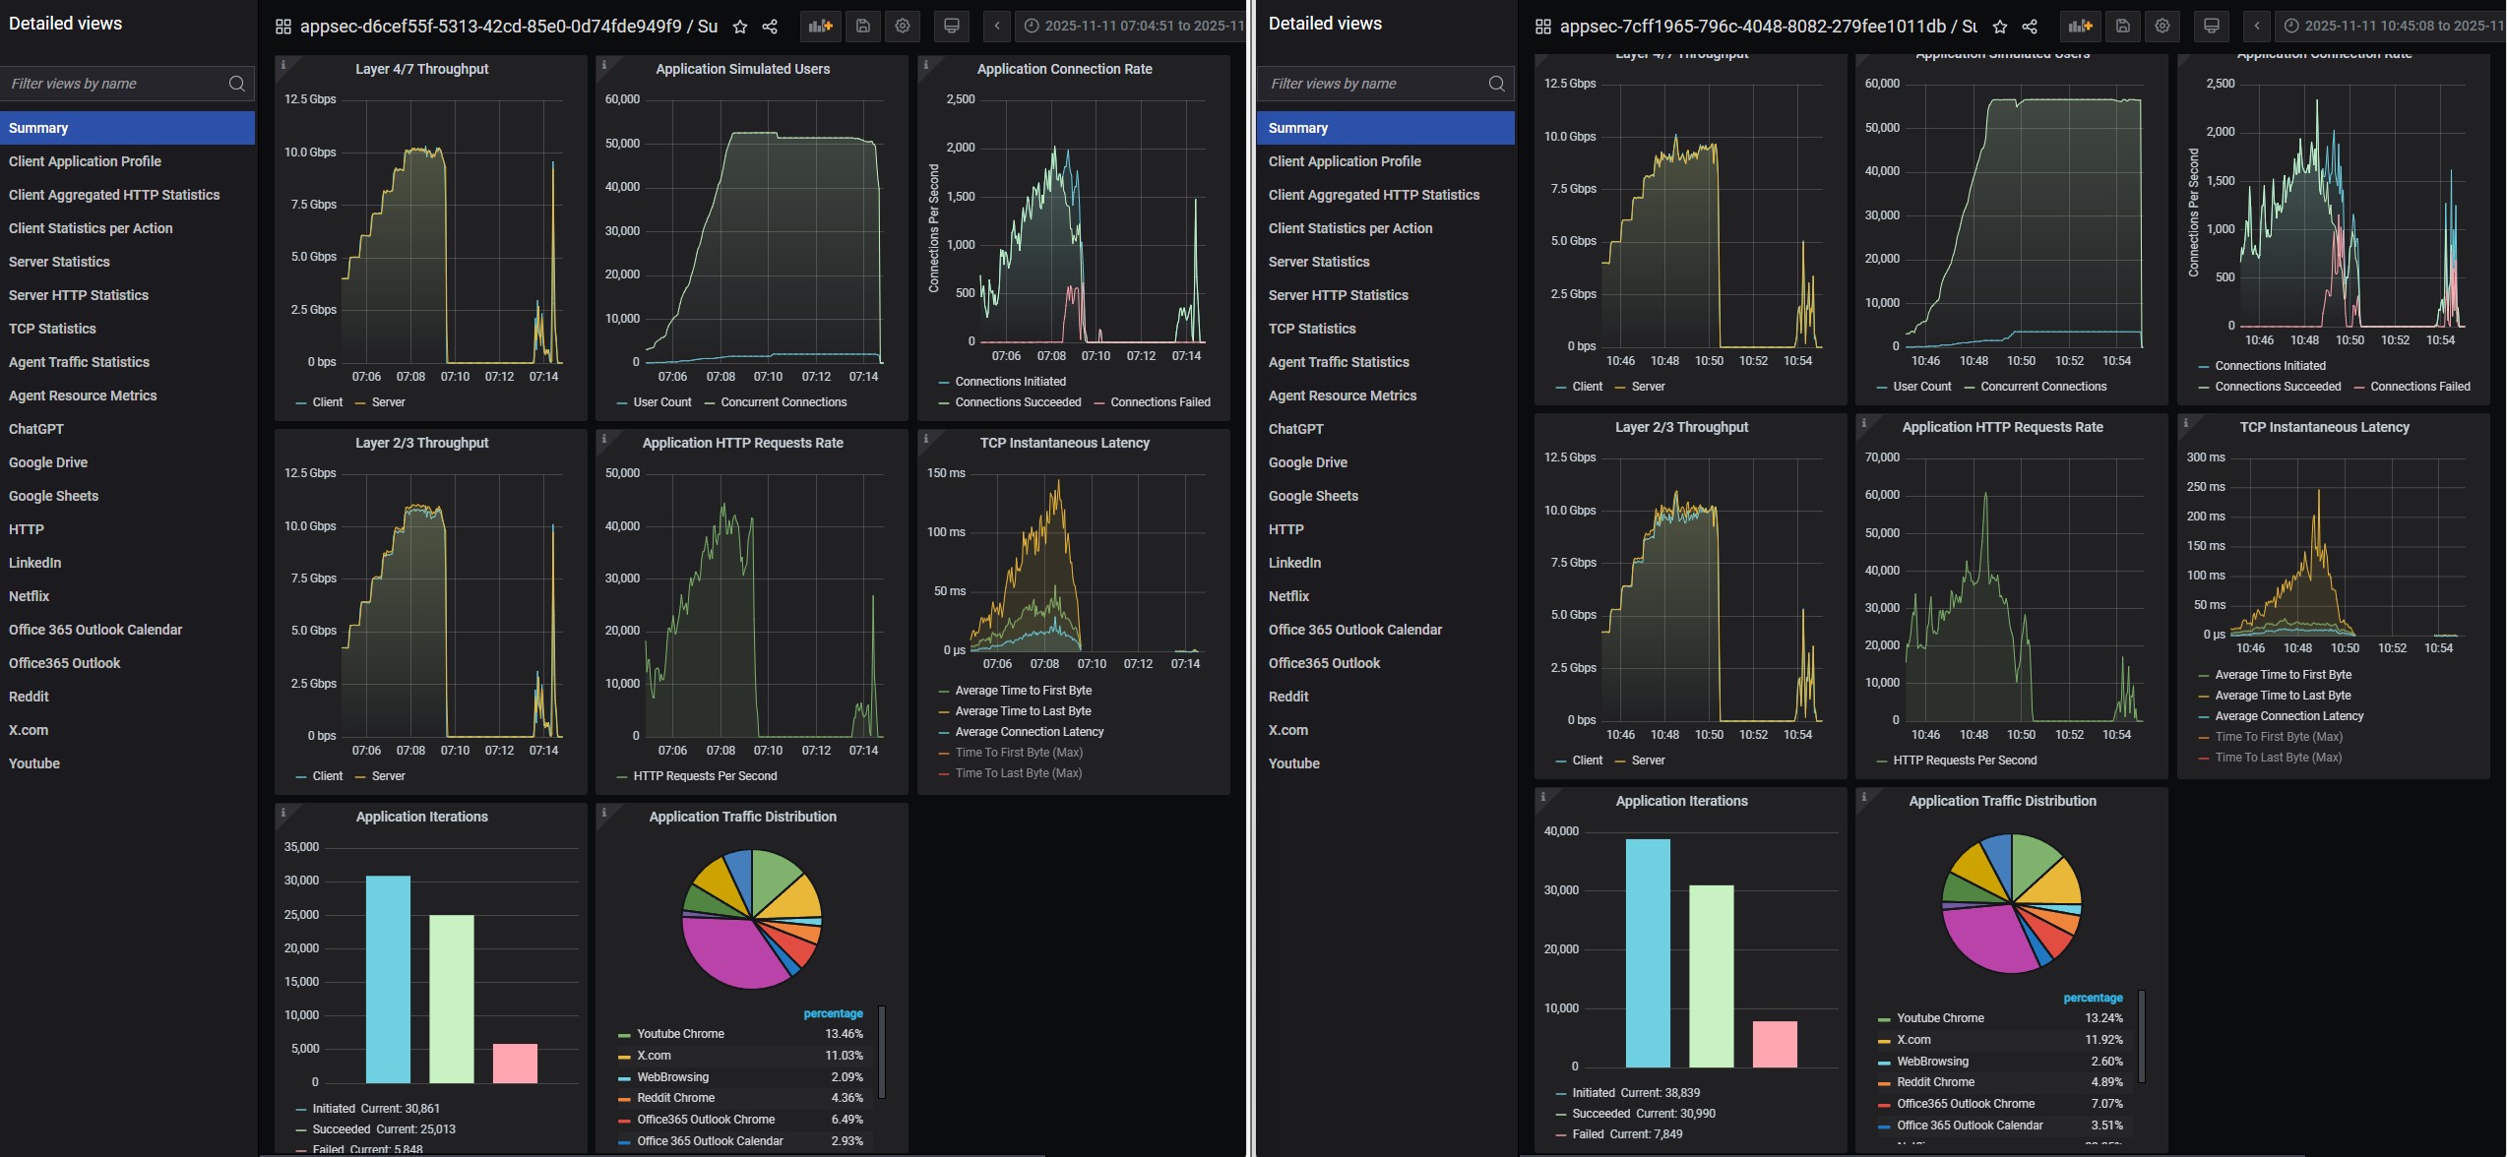Share the appsec-7cff1965 dashboard
Image resolution: width=2507 pixels, height=1157 pixels.
click(x=2030, y=27)
